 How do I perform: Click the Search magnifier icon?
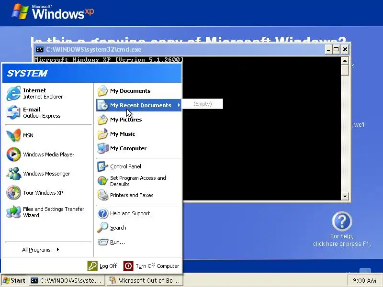coord(102,228)
